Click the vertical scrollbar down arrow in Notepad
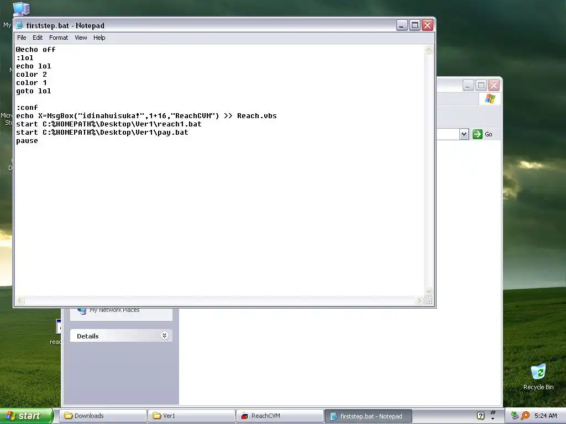 coord(428,291)
